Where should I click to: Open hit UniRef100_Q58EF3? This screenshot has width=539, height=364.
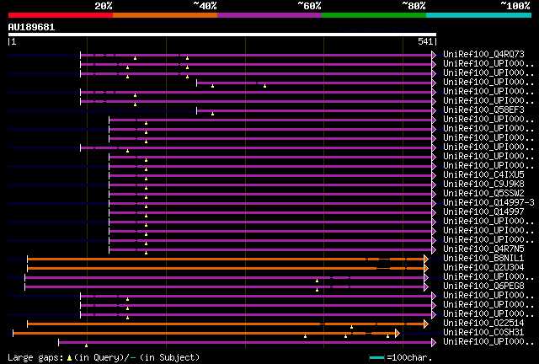pos(483,110)
